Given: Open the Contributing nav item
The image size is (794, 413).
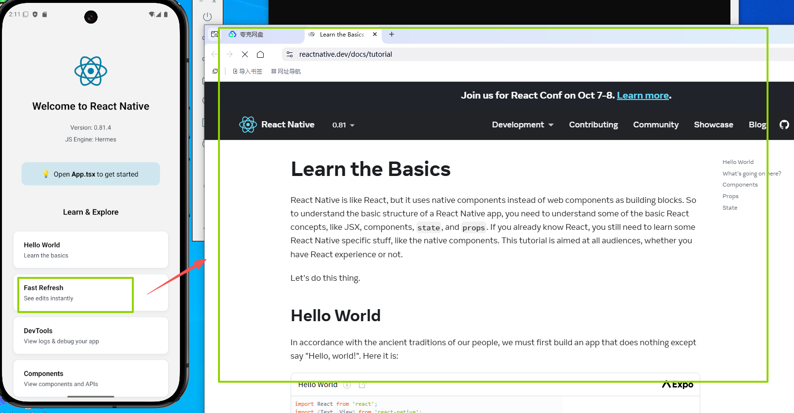Looking at the screenshot, I should pos(593,125).
